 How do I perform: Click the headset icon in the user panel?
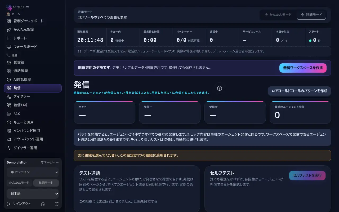[43, 204]
